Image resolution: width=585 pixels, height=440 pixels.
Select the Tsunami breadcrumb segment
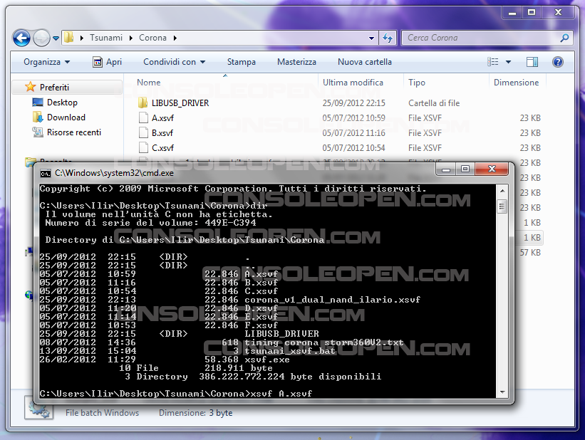pyautogui.click(x=106, y=38)
